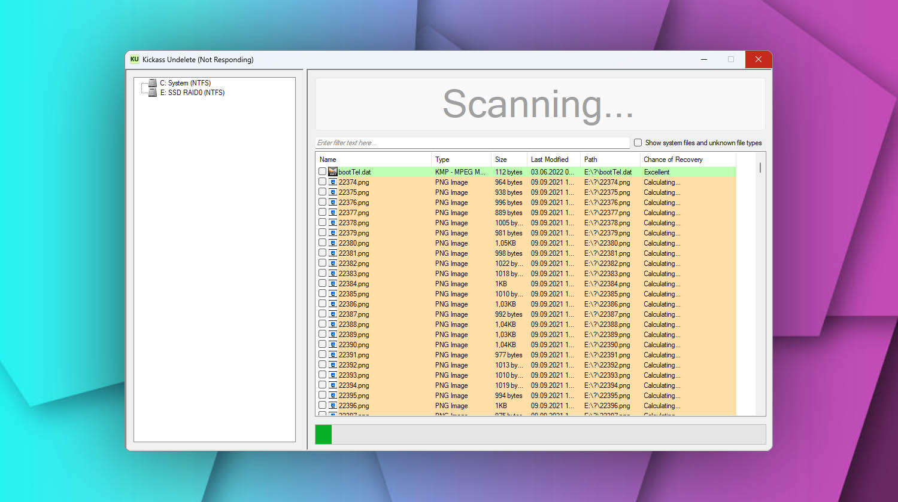The width and height of the screenshot is (898, 502).
Task: Sort the list by Type column
Action: 461,160
